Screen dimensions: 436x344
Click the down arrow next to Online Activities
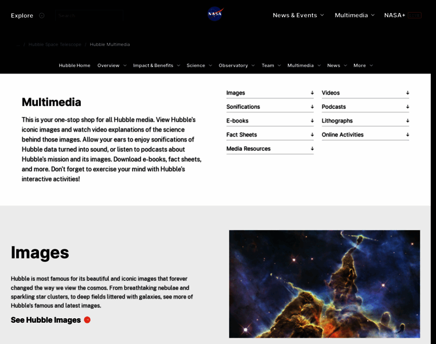coord(407,135)
